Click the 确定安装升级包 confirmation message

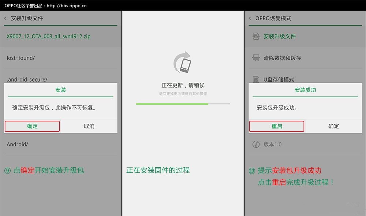point(54,108)
